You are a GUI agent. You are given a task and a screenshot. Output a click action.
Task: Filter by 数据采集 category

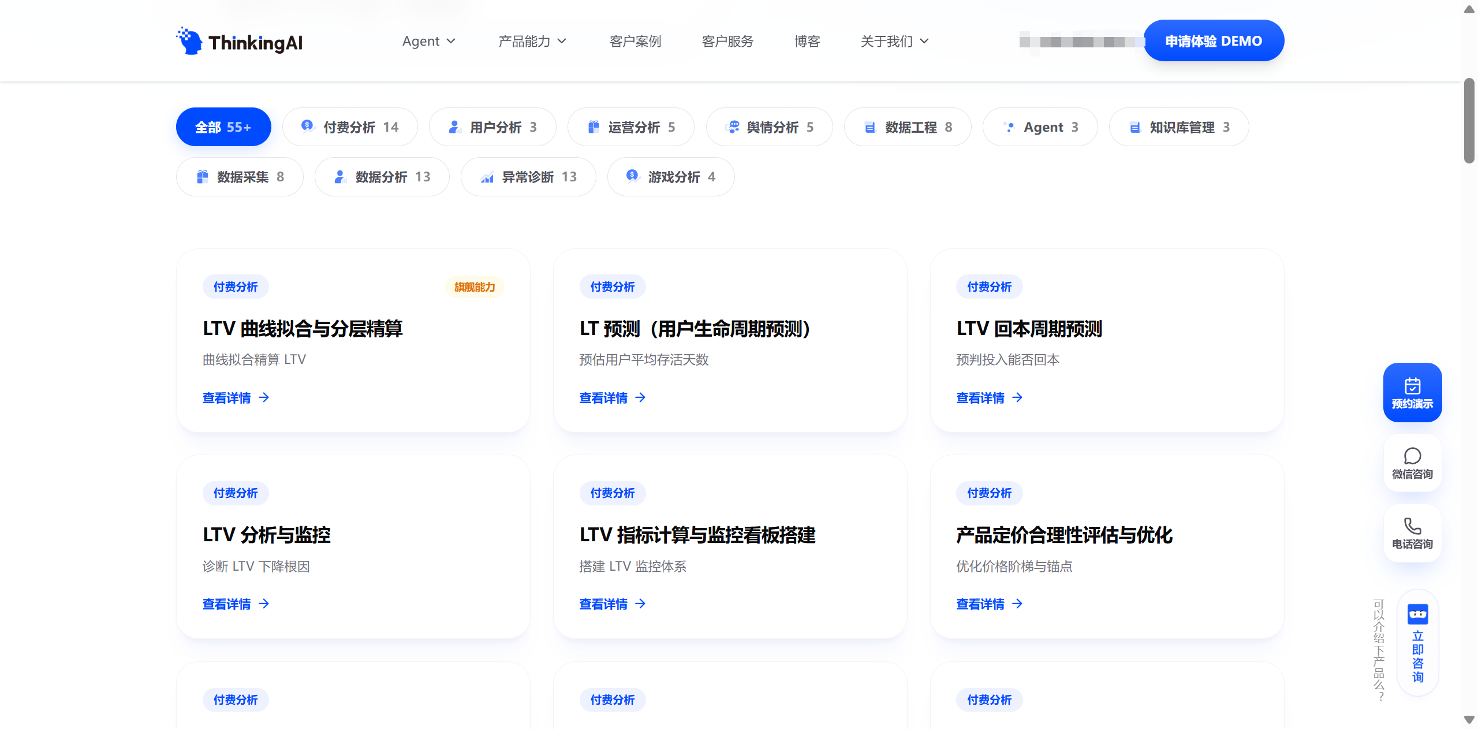(x=240, y=177)
